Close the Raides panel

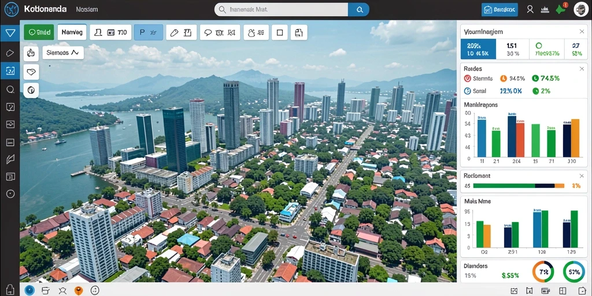[582, 69]
